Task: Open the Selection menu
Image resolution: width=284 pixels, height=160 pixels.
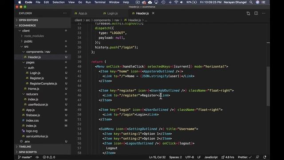Action: 59,2
